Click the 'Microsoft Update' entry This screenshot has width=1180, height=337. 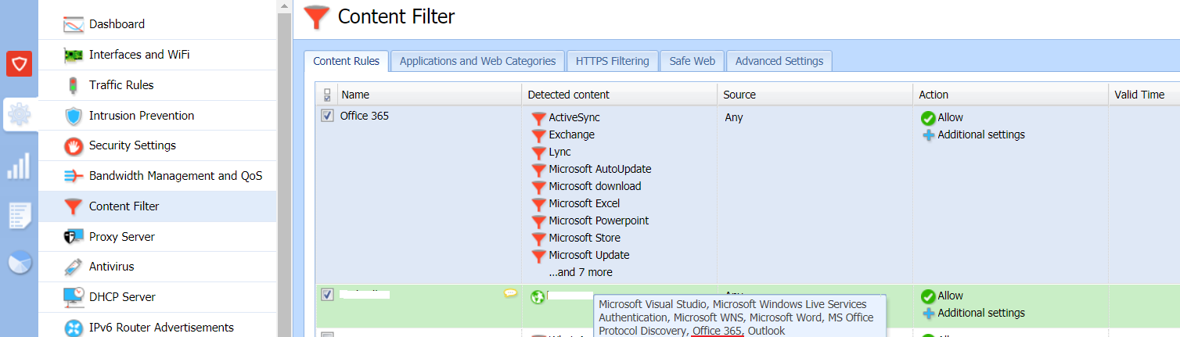coord(589,255)
